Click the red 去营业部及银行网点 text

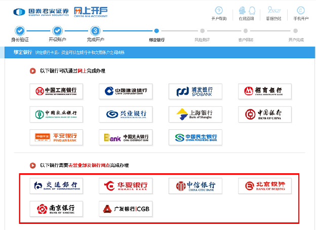click(89, 165)
